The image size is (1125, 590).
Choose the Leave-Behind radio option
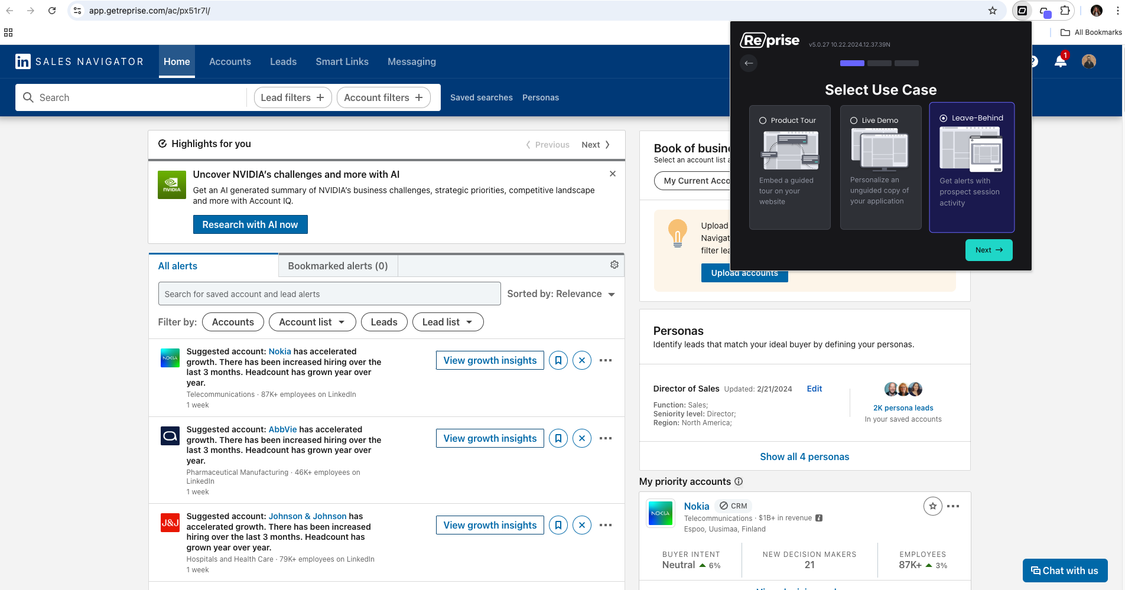click(944, 118)
